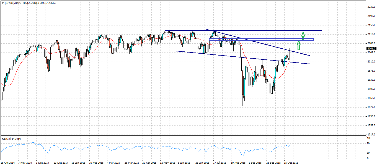Click the '7 Nov 2014' date label

(x=25, y=163)
